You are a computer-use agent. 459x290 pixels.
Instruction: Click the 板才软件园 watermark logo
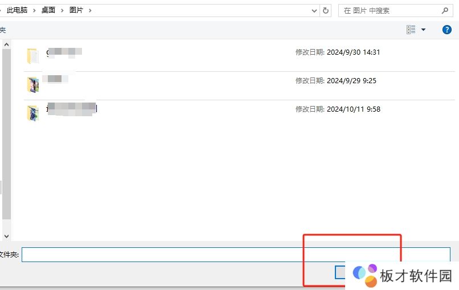tap(403, 276)
